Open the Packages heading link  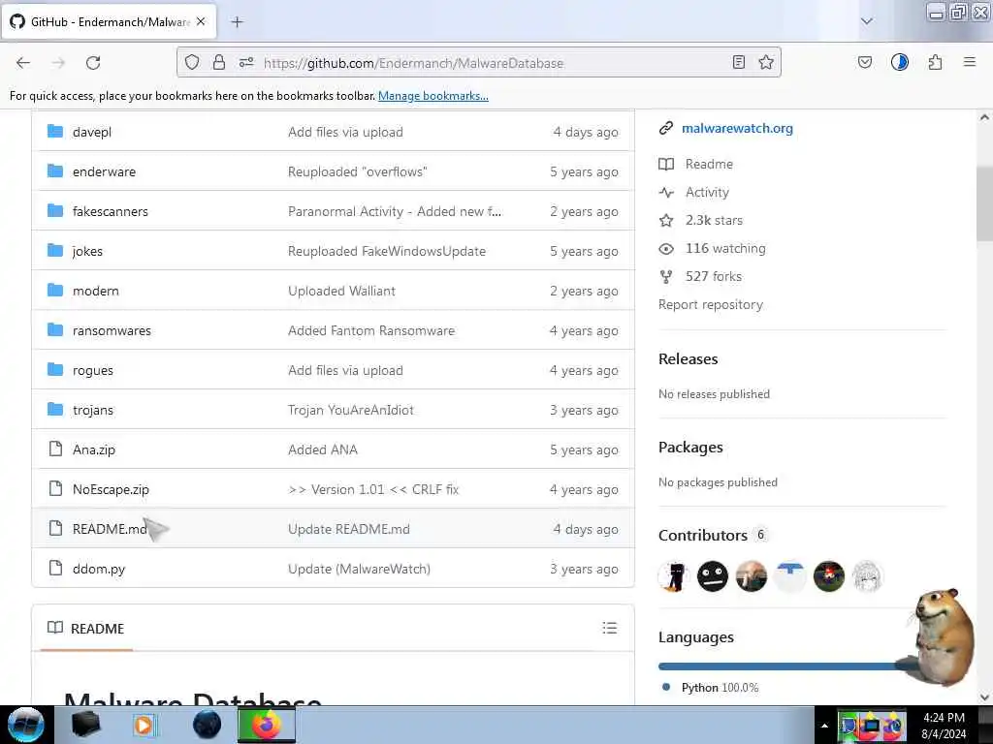pyautogui.click(x=690, y=448)
